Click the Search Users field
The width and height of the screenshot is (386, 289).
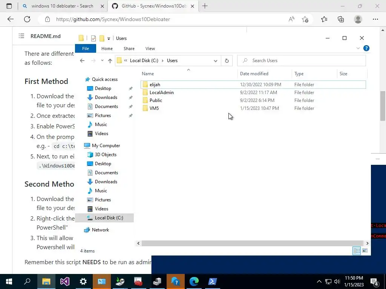[301, 61]
